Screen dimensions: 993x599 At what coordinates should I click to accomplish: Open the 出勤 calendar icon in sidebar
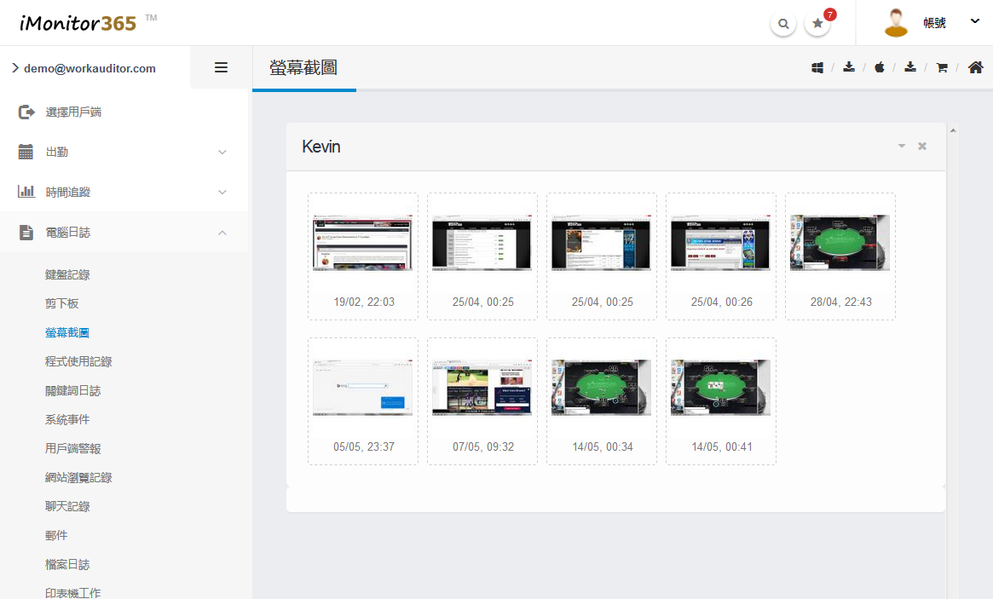[x=24, y=152]
